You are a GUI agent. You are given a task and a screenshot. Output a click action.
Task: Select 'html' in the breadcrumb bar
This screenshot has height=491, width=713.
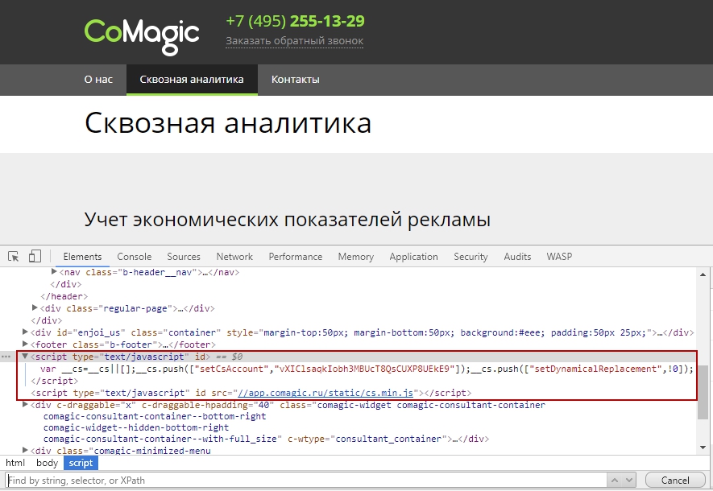15,463
